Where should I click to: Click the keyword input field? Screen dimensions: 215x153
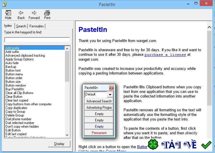tap(37, 40)
